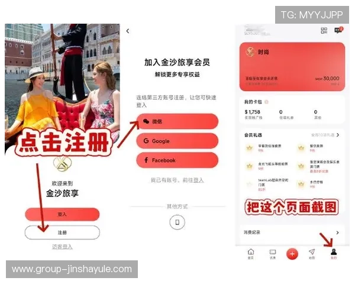355x284 pixels.
Task: Tap the gondola photo on the welcome screen
Action: [x=62, y=86]
